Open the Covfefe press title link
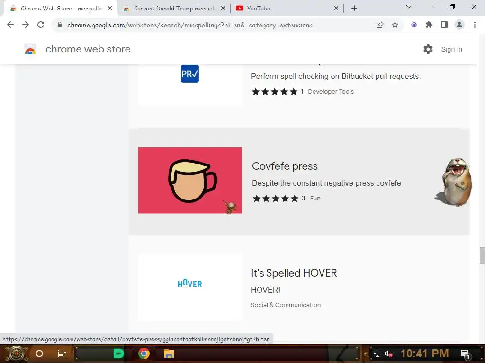The height and width of the screenshot is (363, 485). pyautogui.click(x=285, y=166)
